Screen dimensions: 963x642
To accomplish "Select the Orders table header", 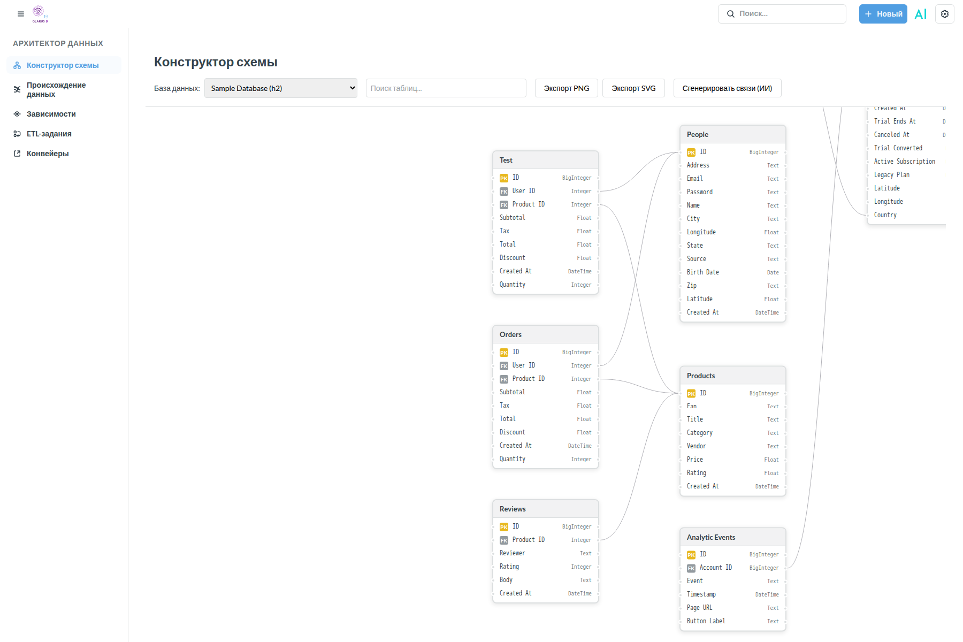I will pos(546,334).
